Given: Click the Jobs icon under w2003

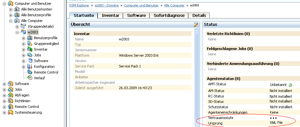Looking at the screenshot, I should (30, 55).
